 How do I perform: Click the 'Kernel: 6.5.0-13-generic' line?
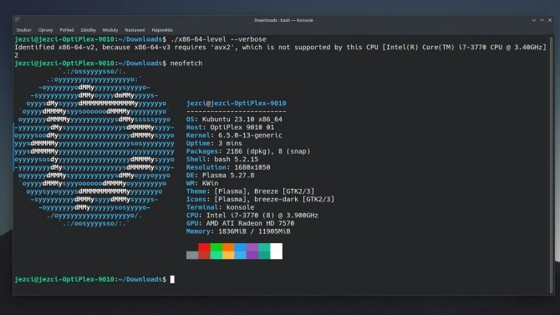[234, 135]
